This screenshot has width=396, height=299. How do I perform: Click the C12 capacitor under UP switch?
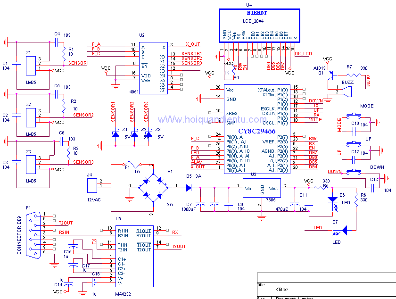click(354, 160)
